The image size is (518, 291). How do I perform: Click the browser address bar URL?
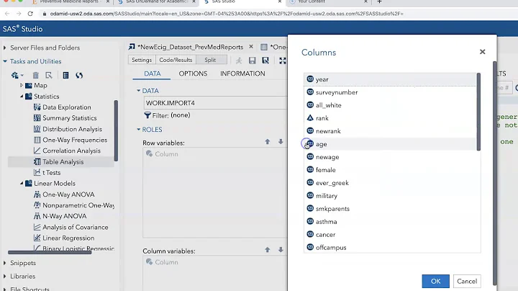click(x=227, y=14)
